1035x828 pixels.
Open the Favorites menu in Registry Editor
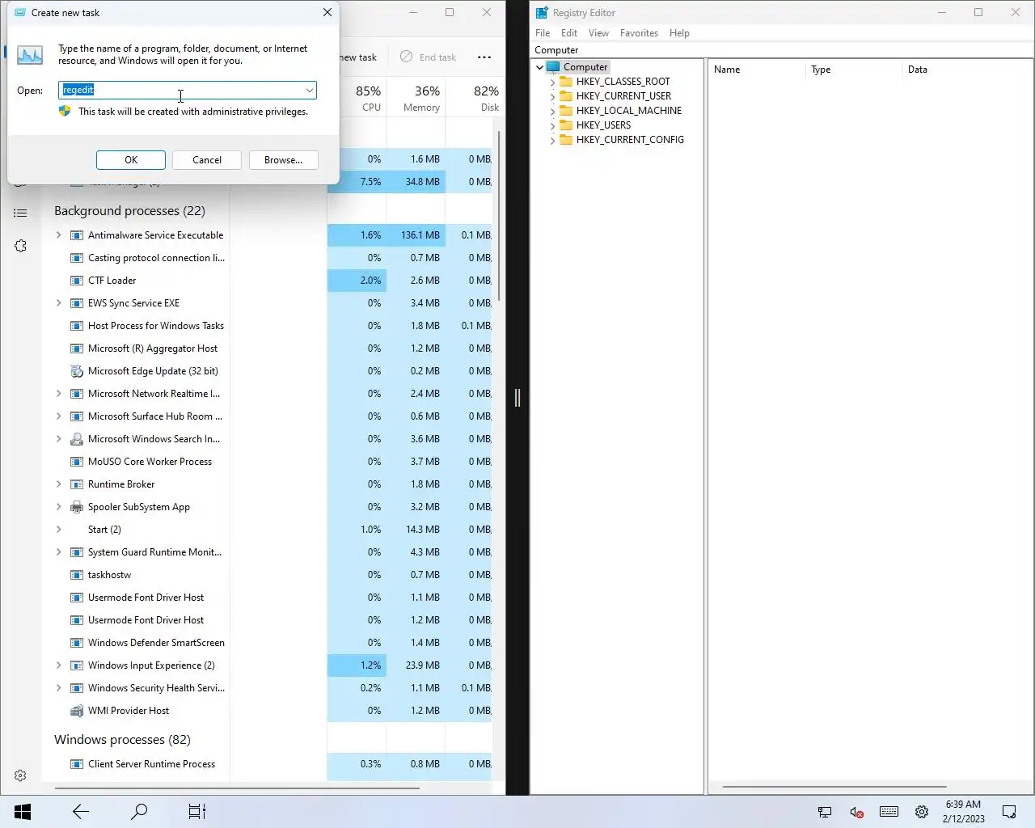[x=639, y=33]
